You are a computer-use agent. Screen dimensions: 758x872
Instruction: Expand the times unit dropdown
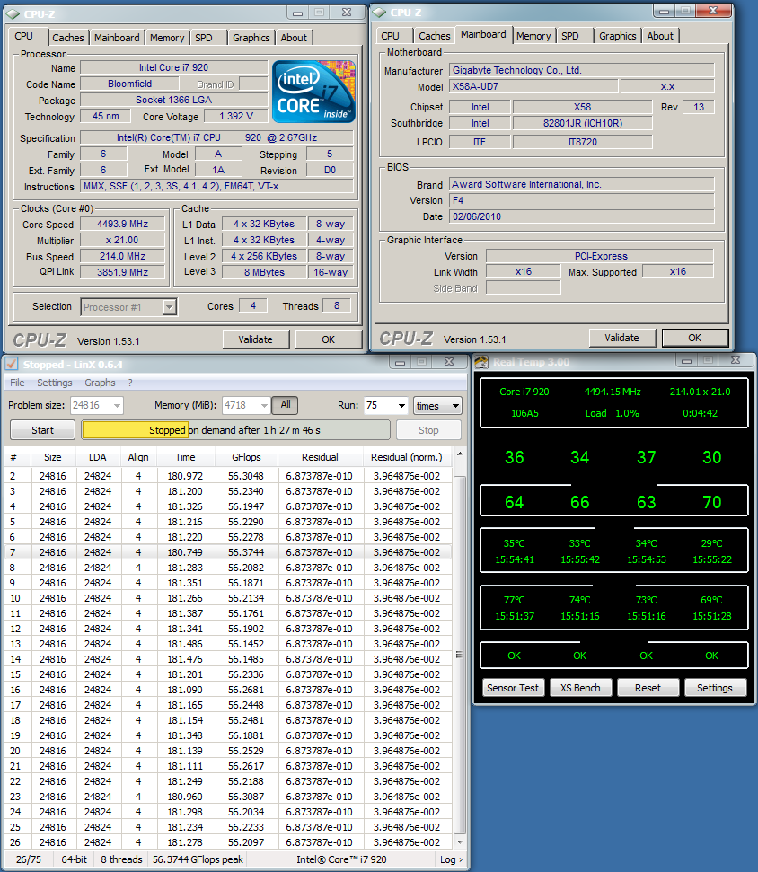437,406
